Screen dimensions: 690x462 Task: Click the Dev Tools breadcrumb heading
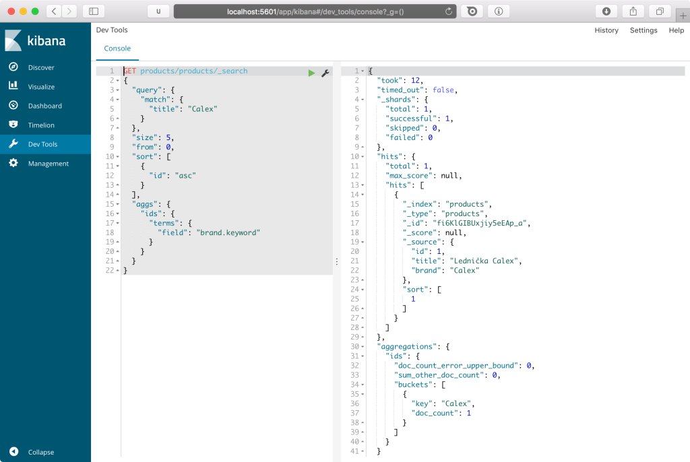point(112,30)
